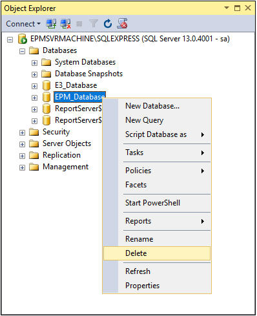
Task: Click the E3_Database cylinder icon
Action: (46, 85)
